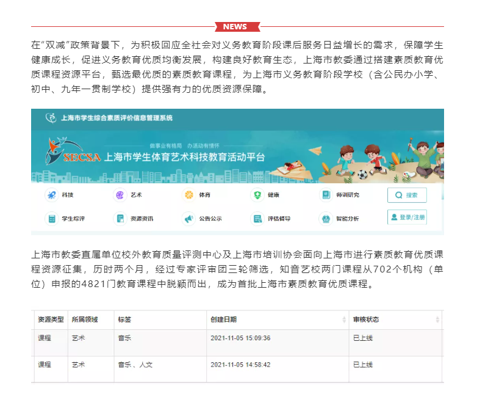Click the banner title 上海市学生体育艺术科技教育活动平台
The width and height of the screenshot is (477, 394).
pos(184,157)
